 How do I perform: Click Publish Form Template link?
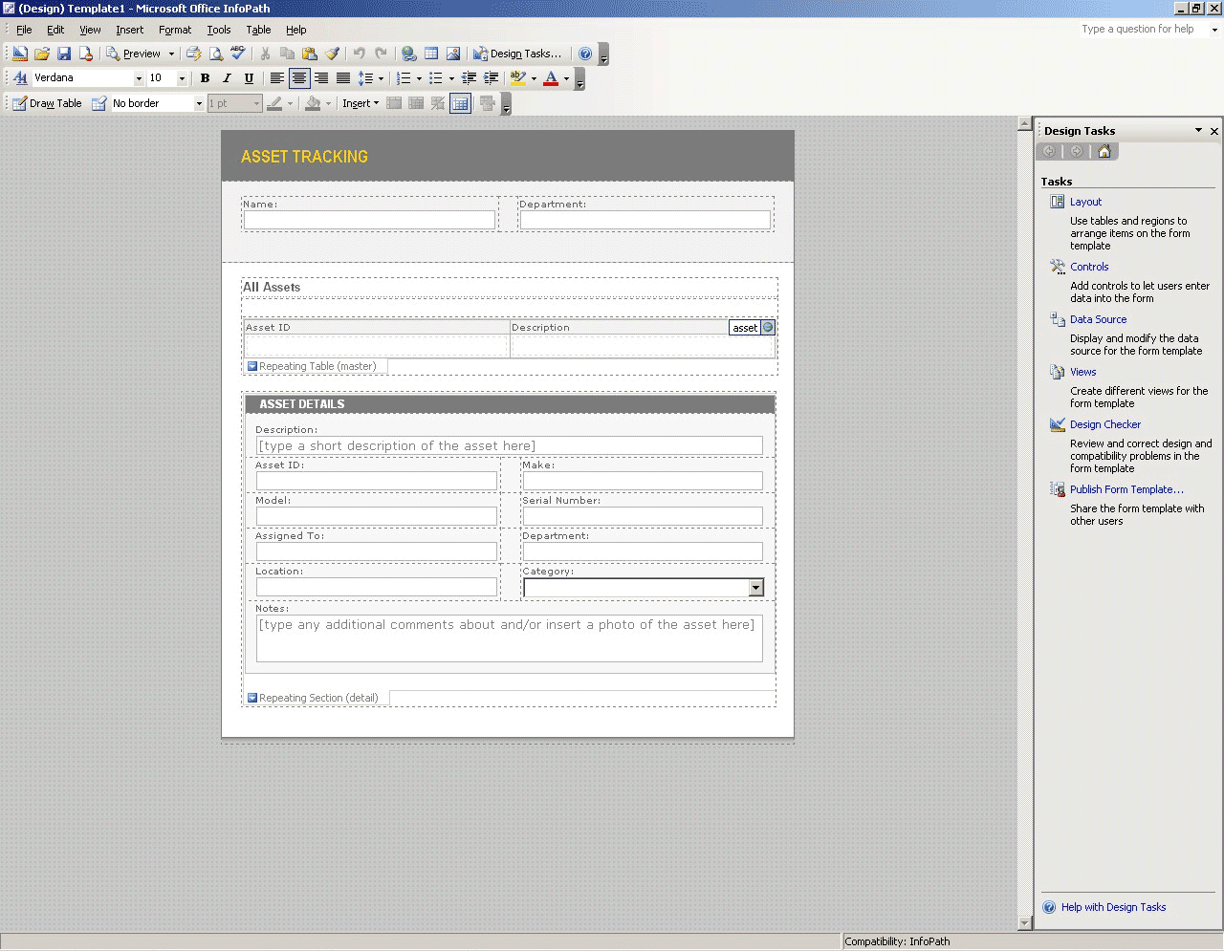pos(1126,489)
